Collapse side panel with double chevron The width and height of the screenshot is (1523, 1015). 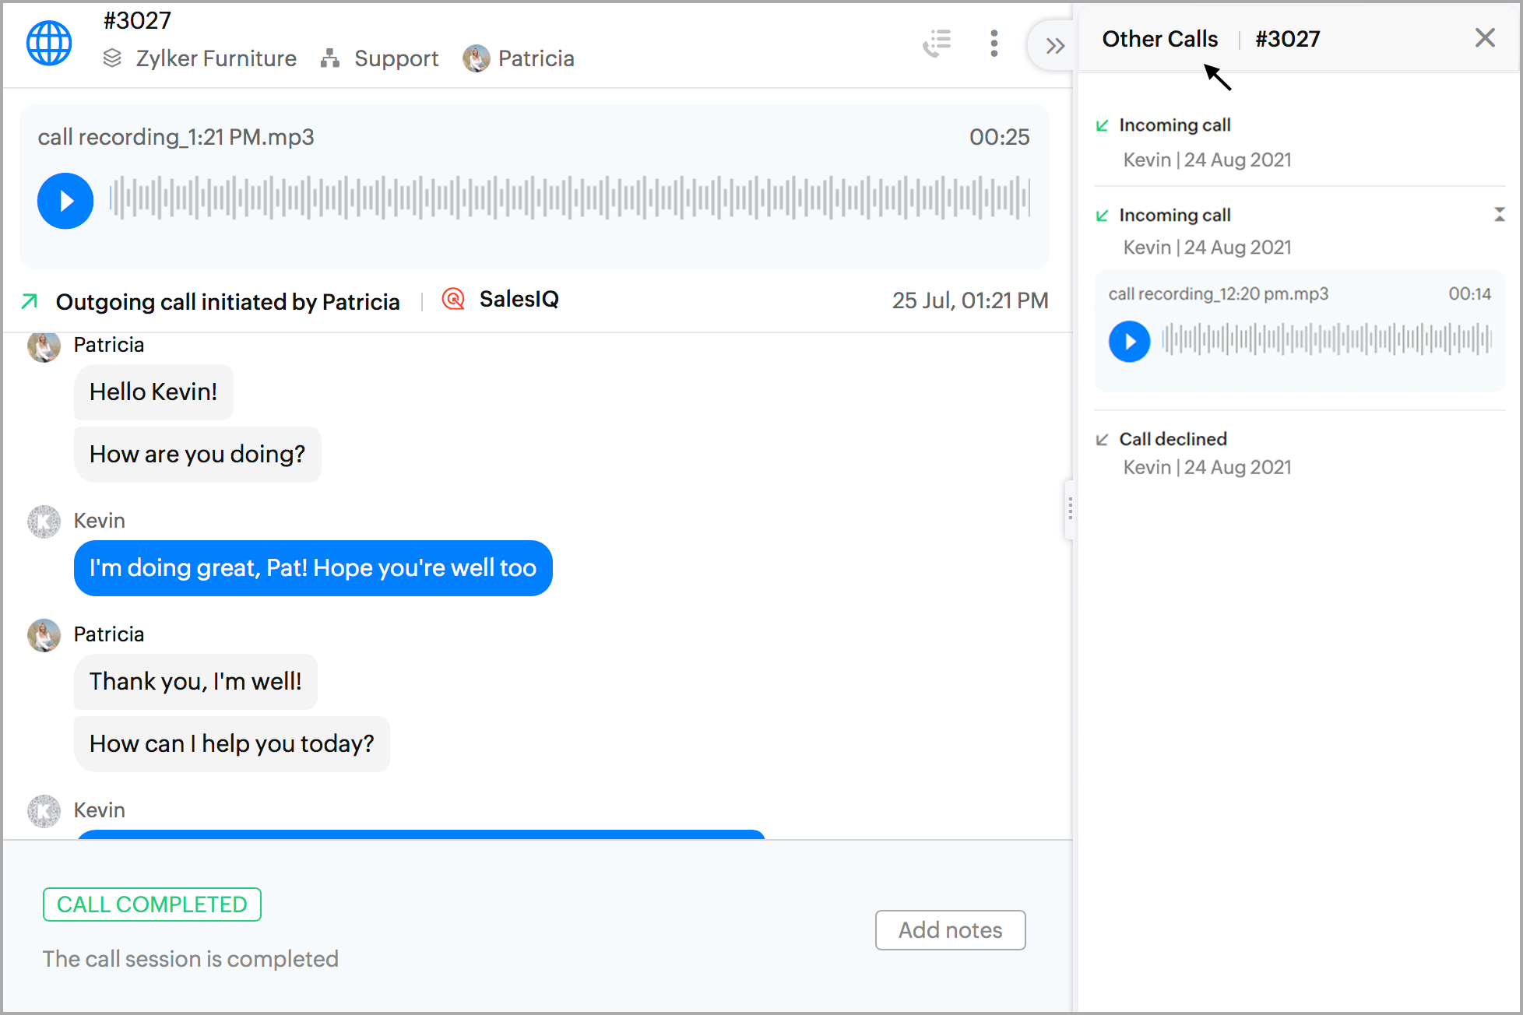(1054, 46)
